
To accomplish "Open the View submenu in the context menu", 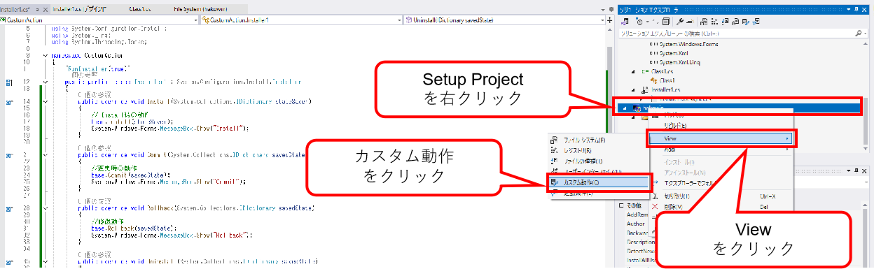I will coord(721,138).
